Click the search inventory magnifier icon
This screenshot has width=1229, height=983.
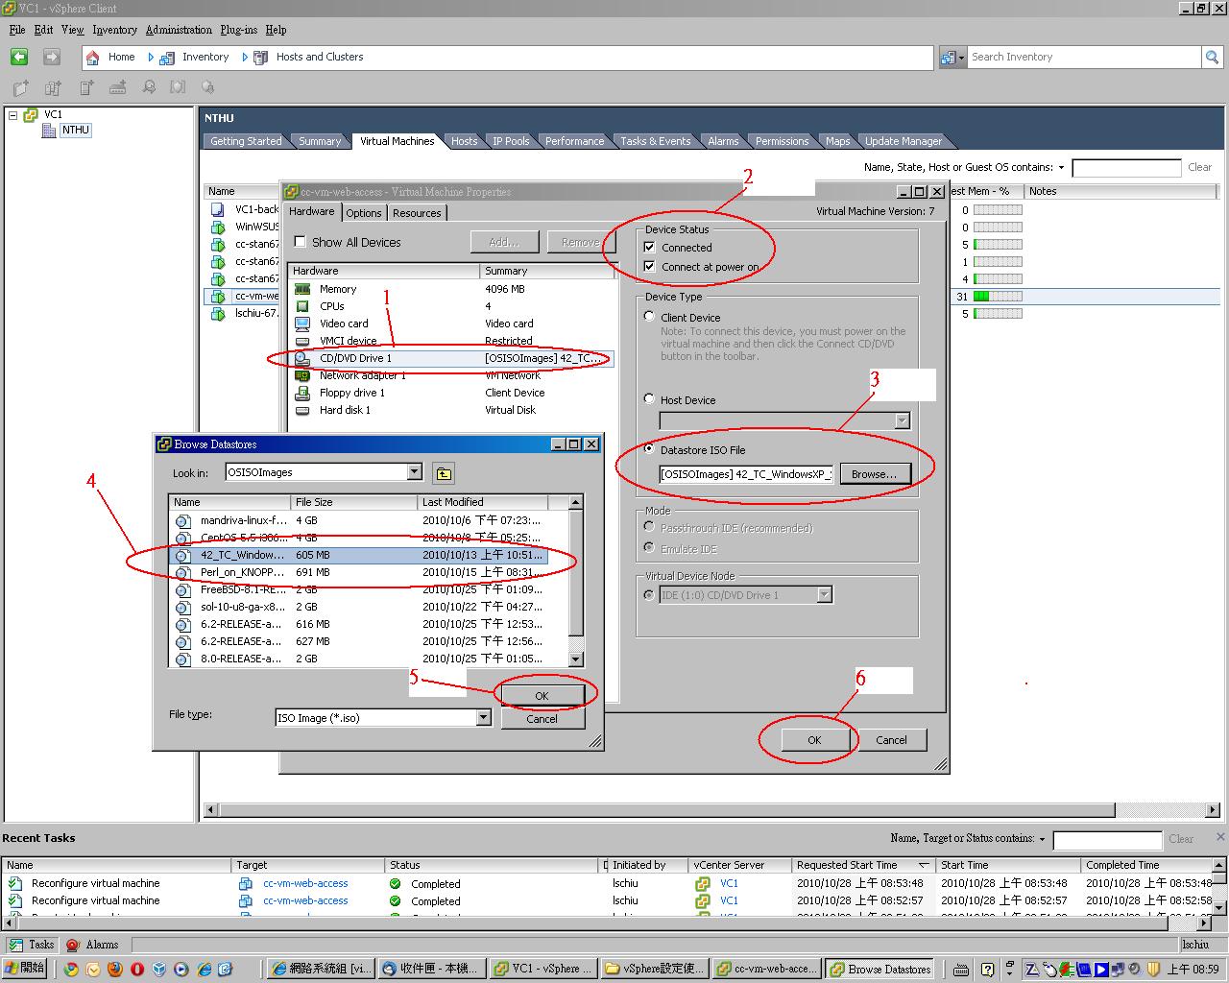[x=1212, y=58]
